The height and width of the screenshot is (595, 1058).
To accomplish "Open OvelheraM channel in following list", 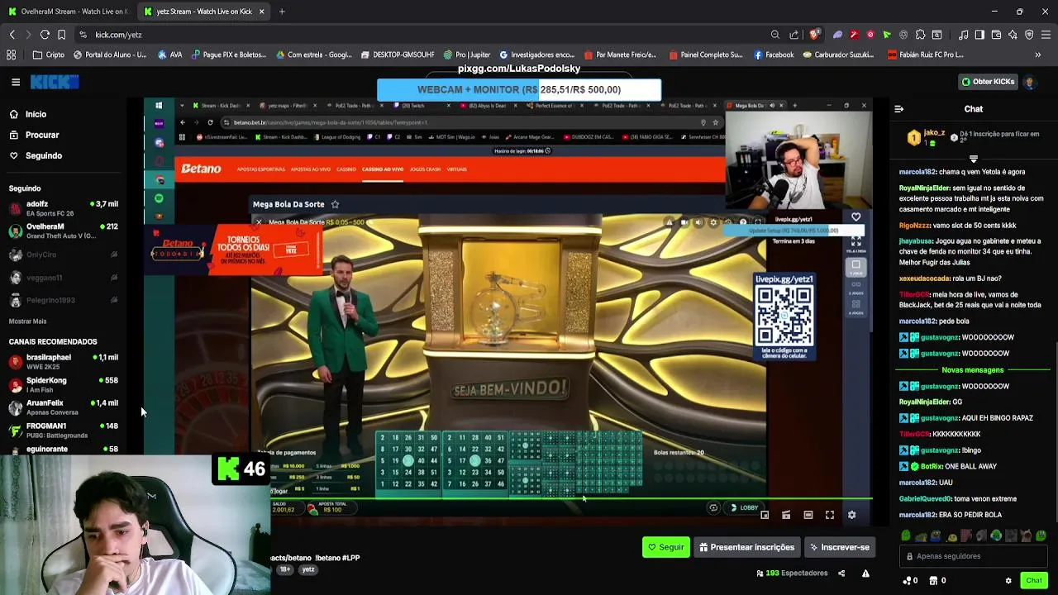I will 64,231.
